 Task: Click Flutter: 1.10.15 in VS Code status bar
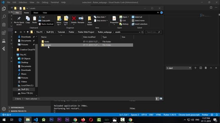click(169, 115)
